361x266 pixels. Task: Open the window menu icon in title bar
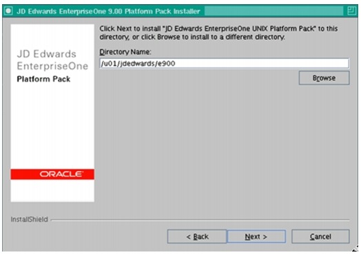(x=8, y=11)
